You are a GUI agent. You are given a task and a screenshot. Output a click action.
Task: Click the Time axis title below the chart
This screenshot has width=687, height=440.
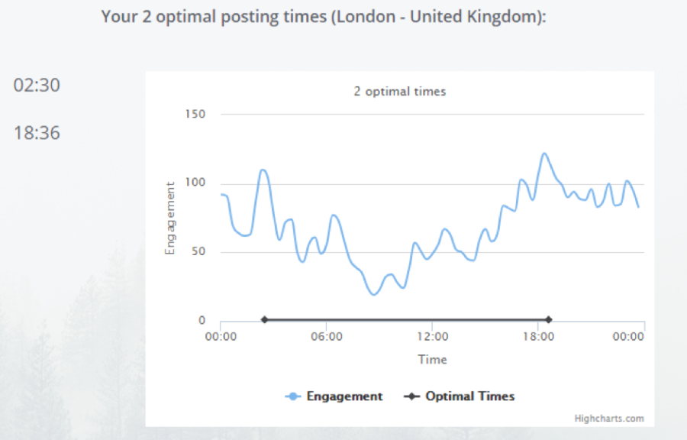432,359
